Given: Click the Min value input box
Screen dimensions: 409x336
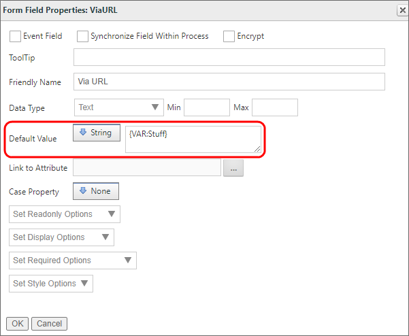Looking at the screenshot, I should [207, 107].
